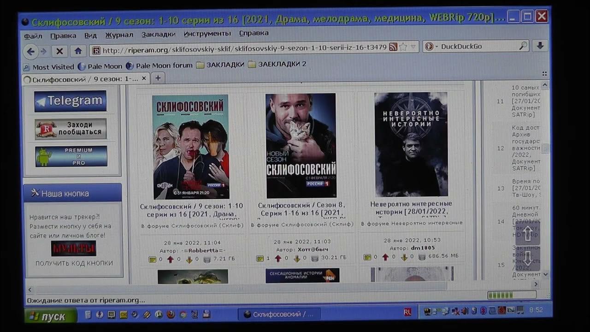Image resolution: width=590 pixels, height=332 pixels.
Task: Click comments icon under the 7.21 ГБ release
Action: pos(152,260)
